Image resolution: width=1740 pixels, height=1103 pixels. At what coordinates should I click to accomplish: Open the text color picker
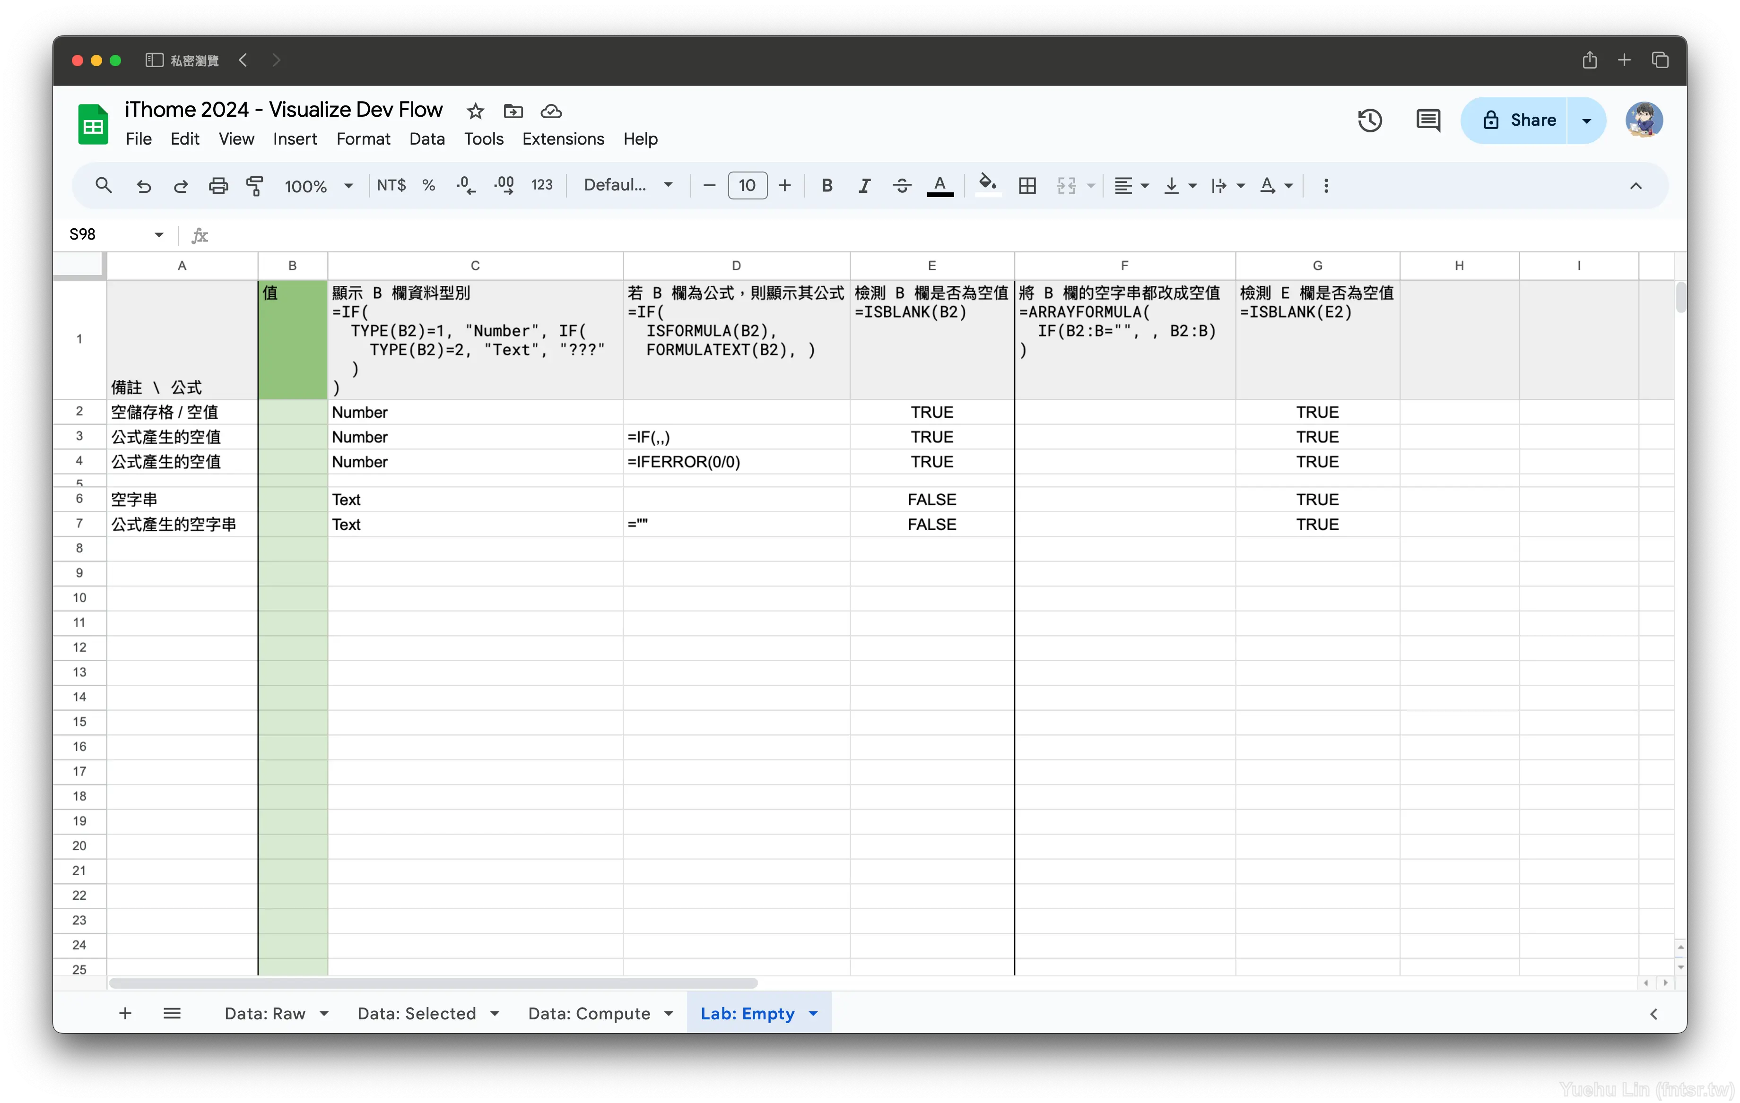(x=940, y=186)
